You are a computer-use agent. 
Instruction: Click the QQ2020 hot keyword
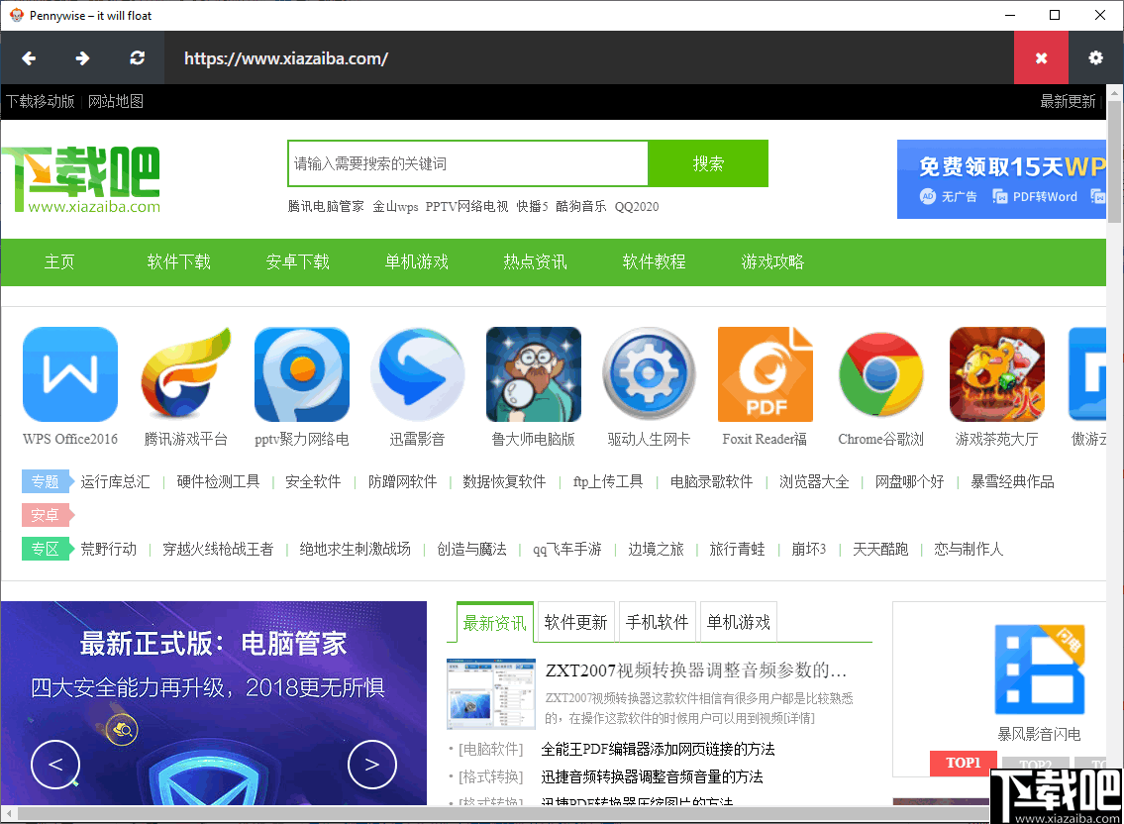pyautogui.click(x=637, y=207)
